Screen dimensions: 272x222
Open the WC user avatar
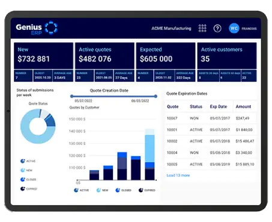tap(234, 28)
